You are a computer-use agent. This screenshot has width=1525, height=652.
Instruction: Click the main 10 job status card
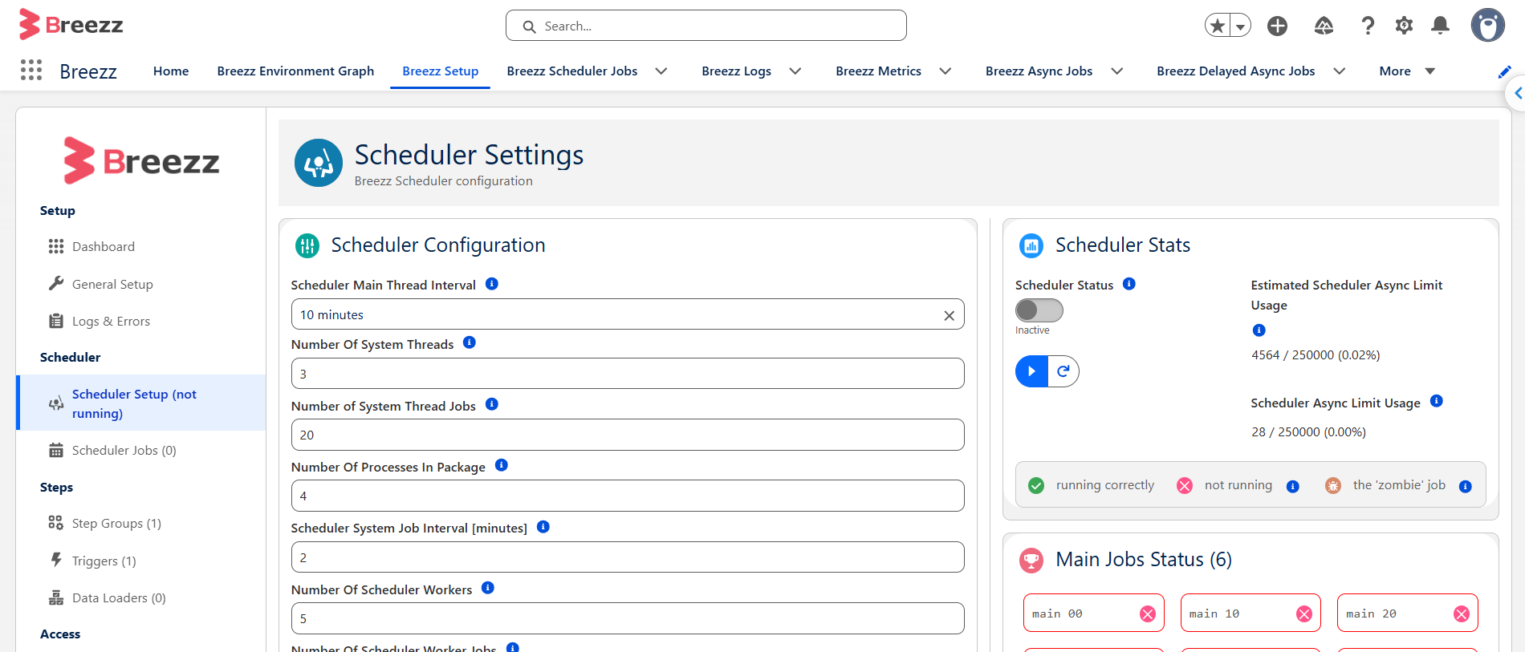(x=1250, y=614)
